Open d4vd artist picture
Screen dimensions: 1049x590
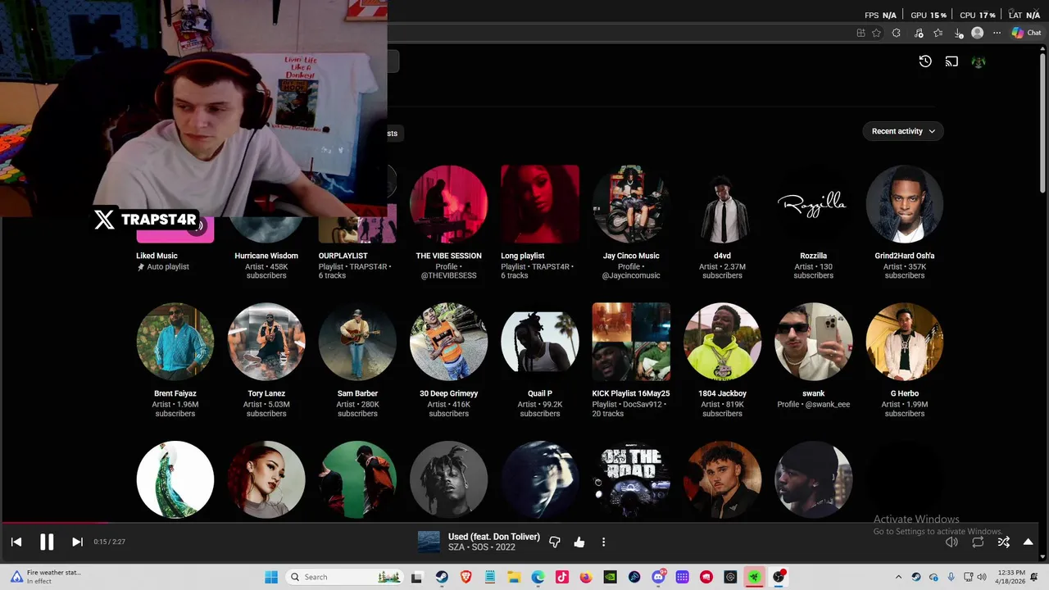[722, 204]
